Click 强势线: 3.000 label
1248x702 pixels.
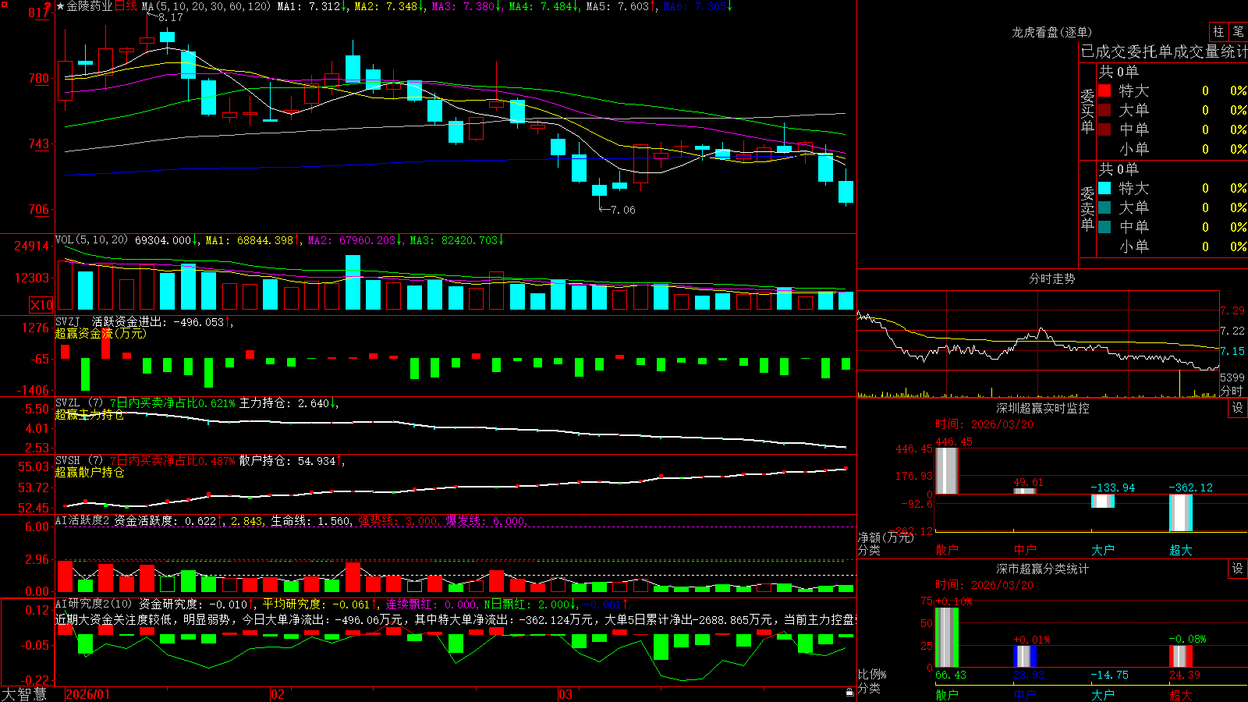(x=398, y=520)
